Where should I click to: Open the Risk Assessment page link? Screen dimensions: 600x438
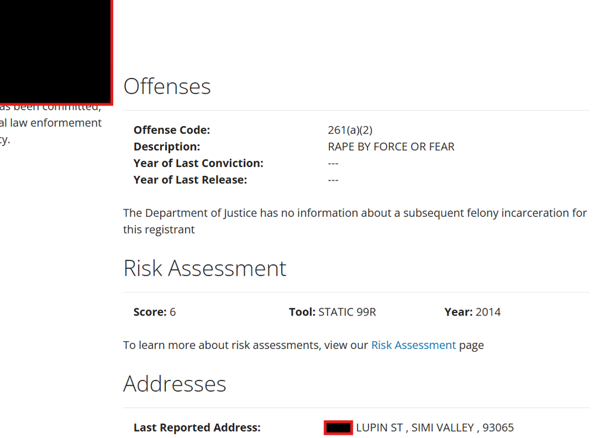click(x=413, y=345)
